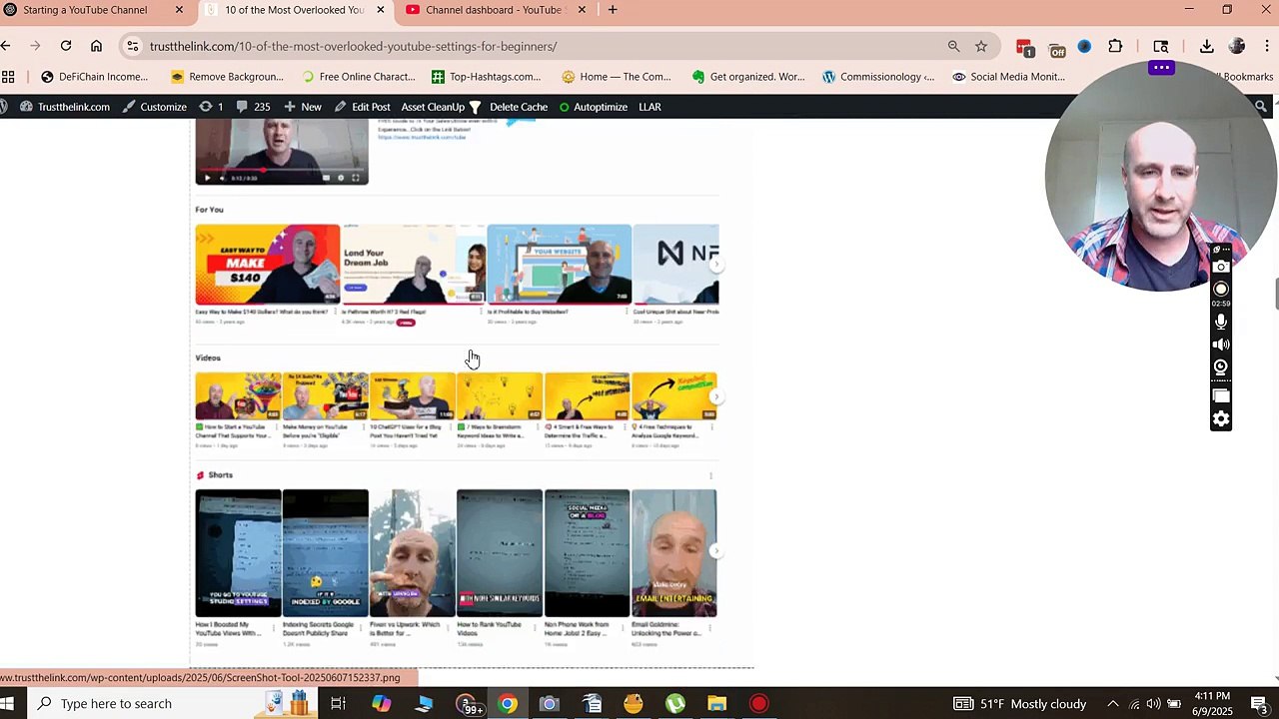Open the Shorts section three-dot menu

(x=710, y=475)
